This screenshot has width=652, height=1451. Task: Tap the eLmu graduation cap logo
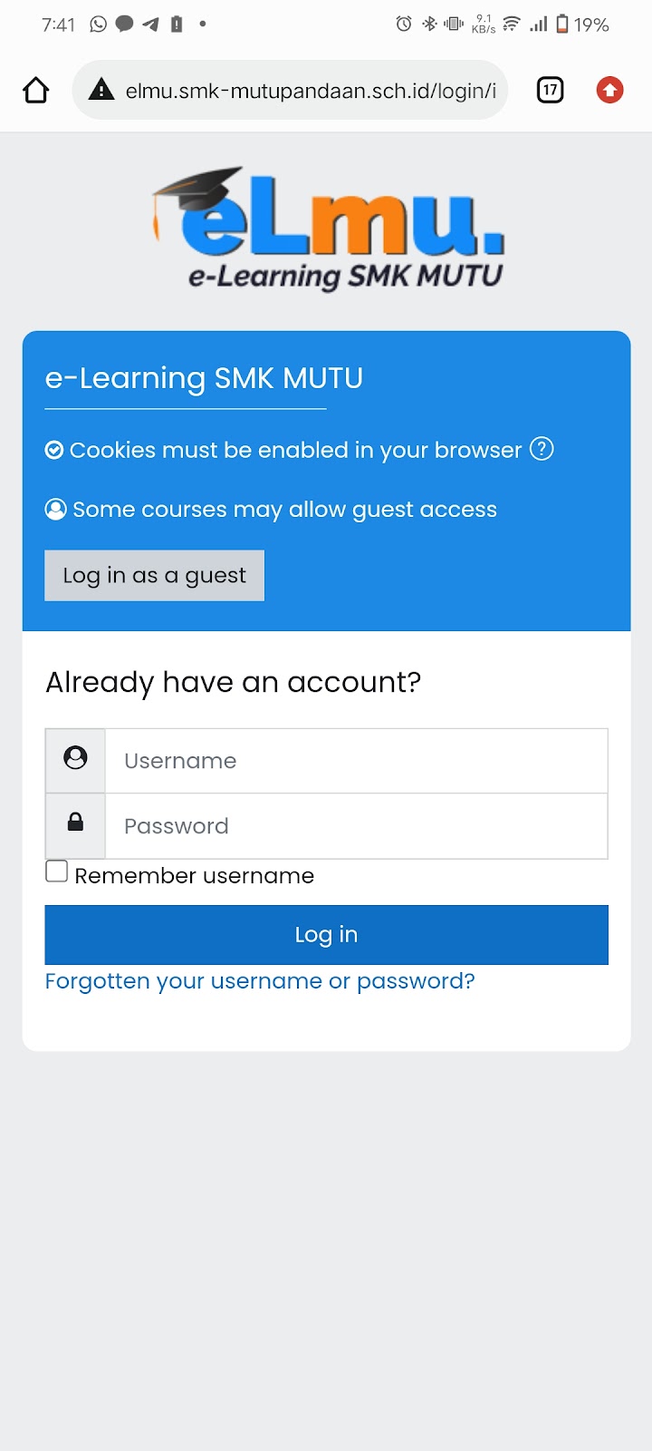328,229
